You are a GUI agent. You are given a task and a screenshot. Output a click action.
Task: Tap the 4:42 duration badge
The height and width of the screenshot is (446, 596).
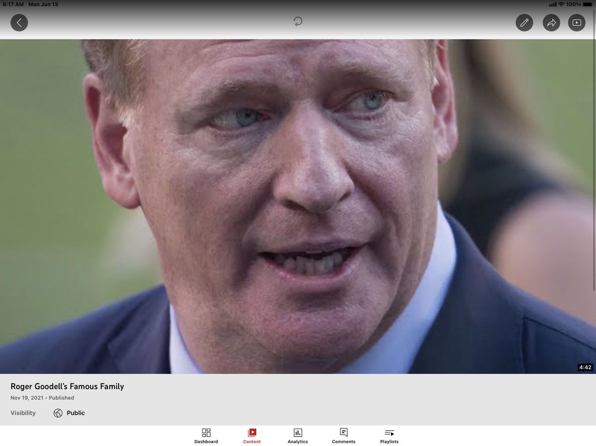(585, 367)
